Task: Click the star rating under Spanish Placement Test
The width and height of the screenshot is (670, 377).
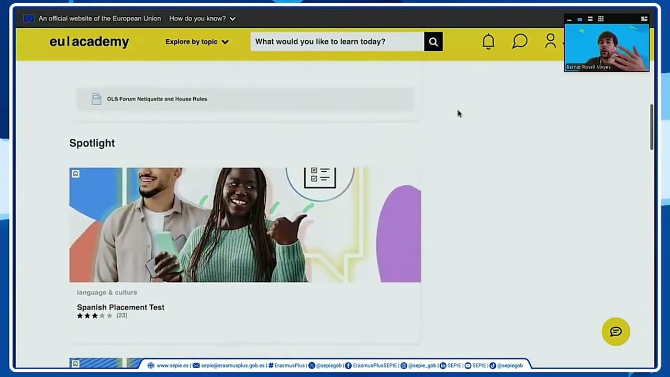Action: (95, 316)
